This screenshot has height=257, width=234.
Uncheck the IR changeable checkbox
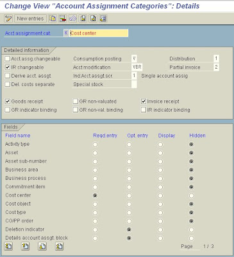pos(8,67)
